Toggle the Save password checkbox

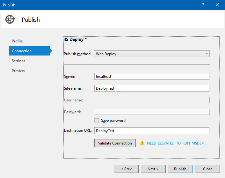coord(97,120)
